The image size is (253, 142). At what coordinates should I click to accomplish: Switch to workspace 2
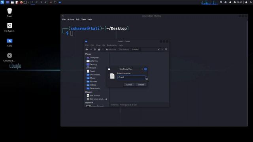37,2
